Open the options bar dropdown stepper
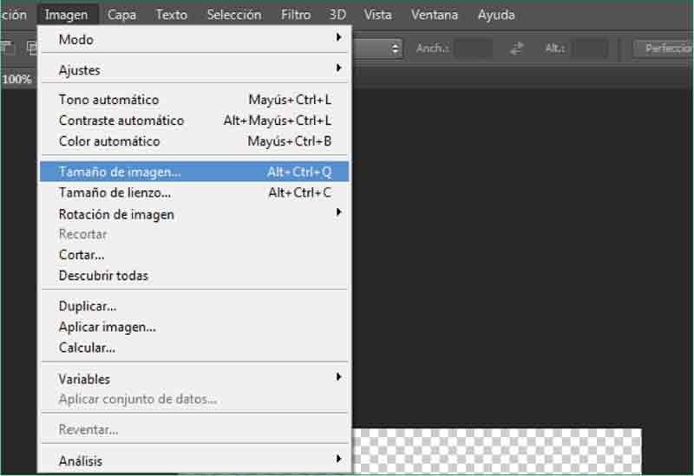694x476 pixels. point(396,49)
